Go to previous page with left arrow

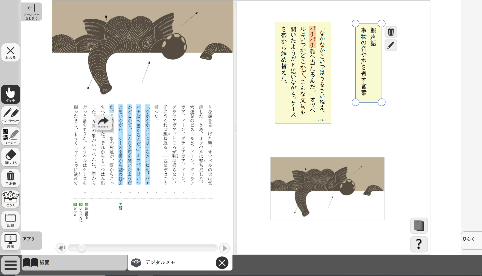[x=61, y=248]
